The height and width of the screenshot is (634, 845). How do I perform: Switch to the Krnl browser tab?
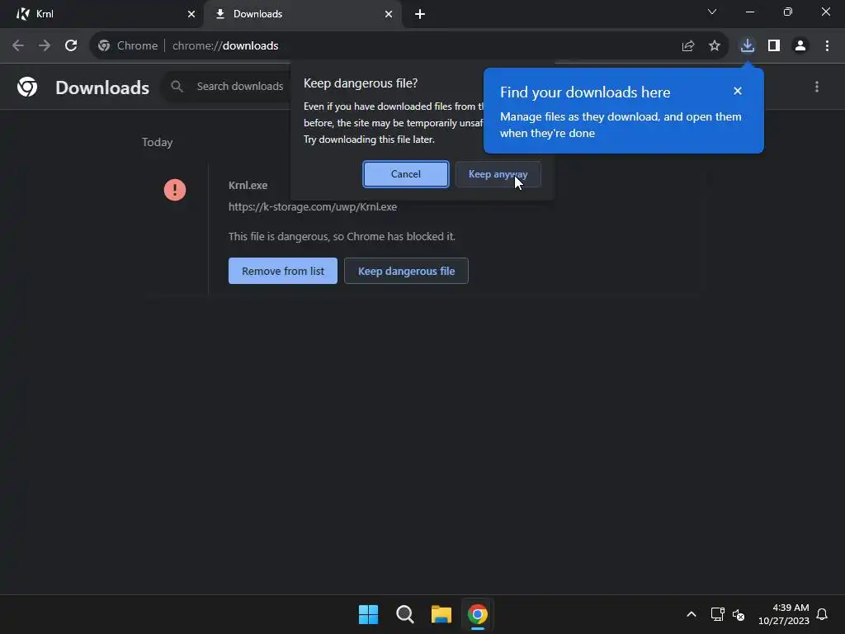point(101,14)
